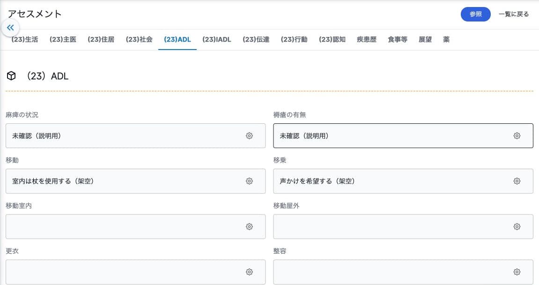Click the gear icon in 整容 field
Viewport: 539px width, 285px height.
point(517,272)
